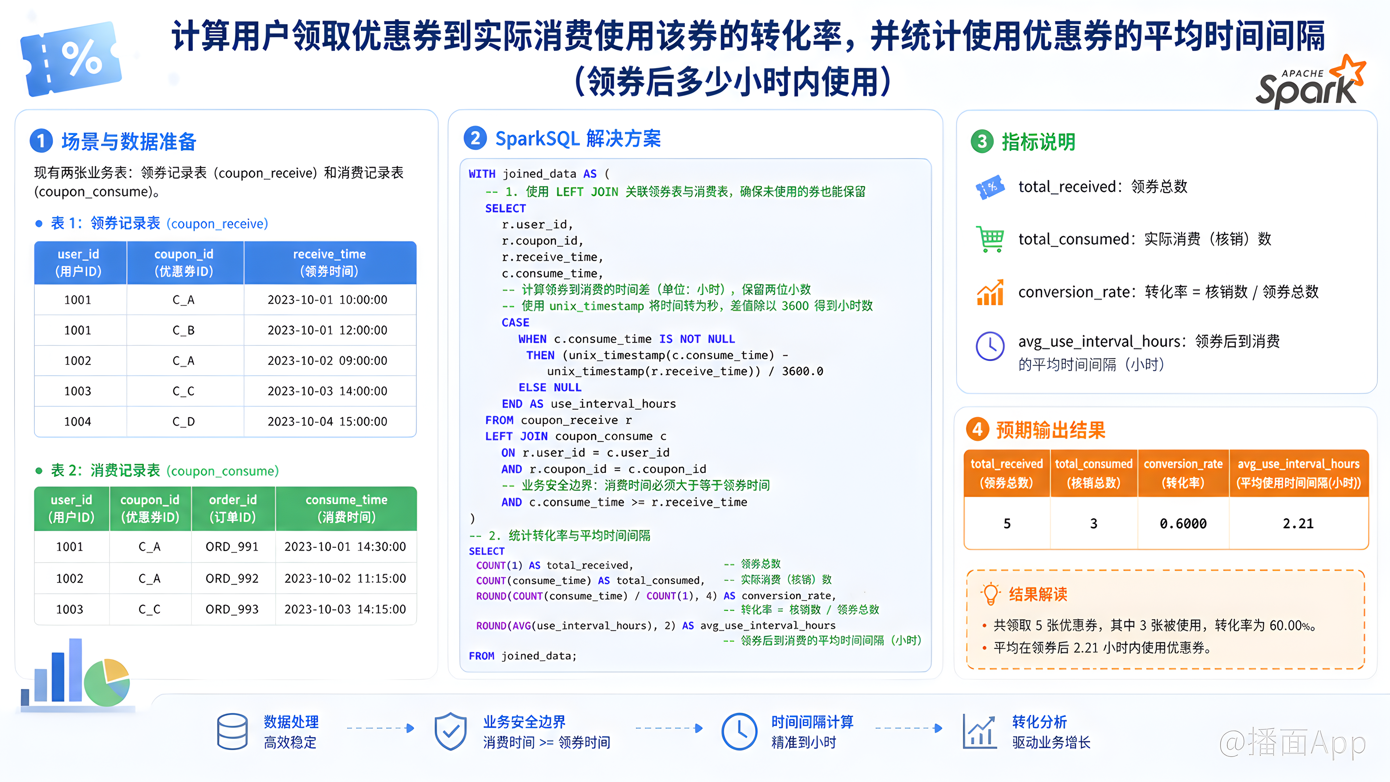
Task: Click the clock icon beside avg_use_interval_hours
Action: click(990, 346)
